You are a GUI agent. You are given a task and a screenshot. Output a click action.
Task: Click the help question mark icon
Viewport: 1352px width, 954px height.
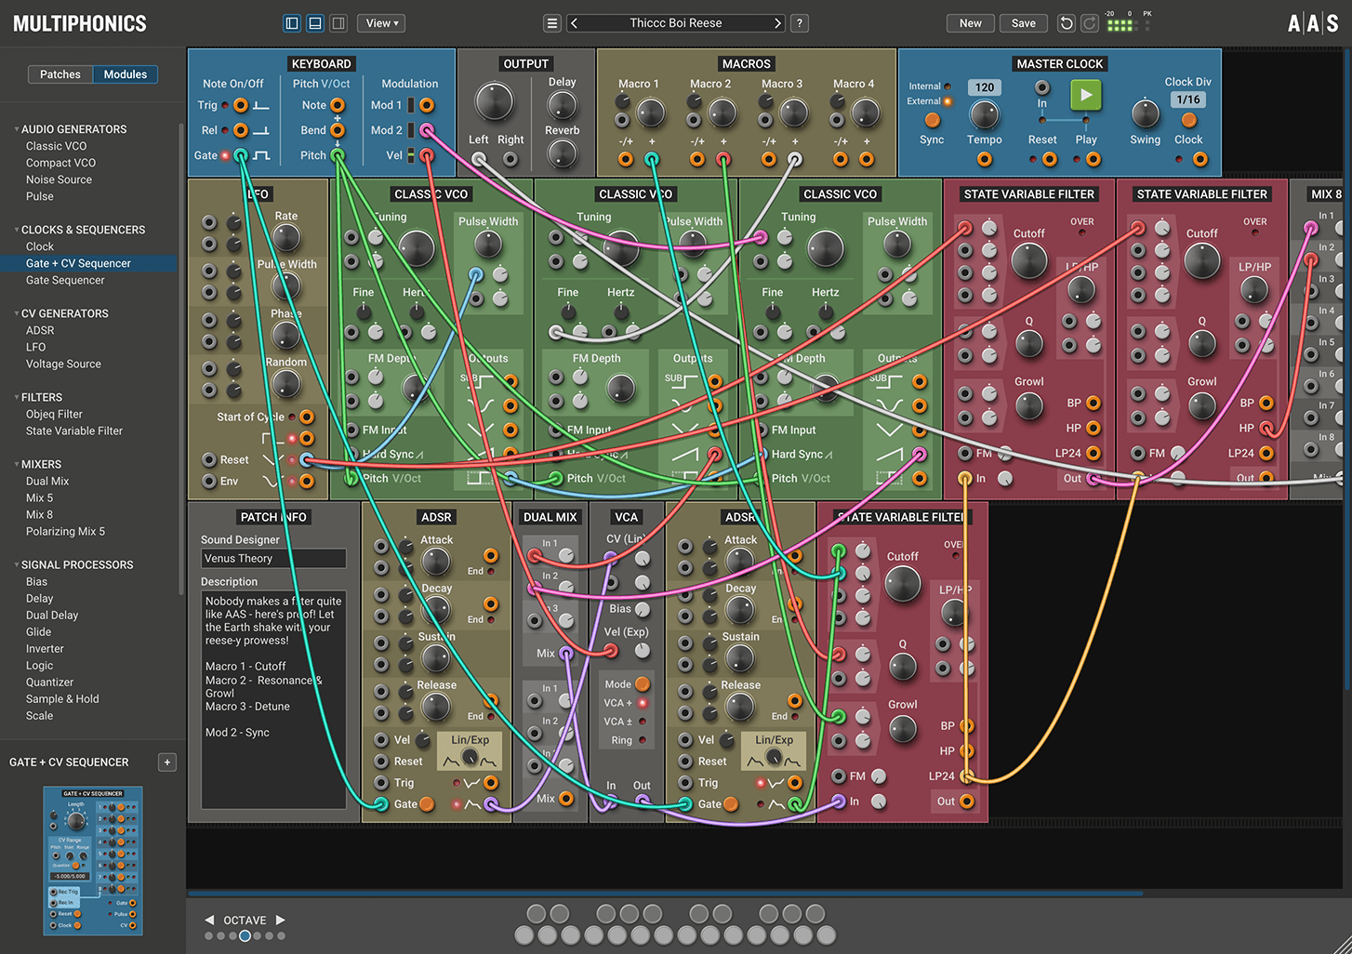[x=799, y=22]
